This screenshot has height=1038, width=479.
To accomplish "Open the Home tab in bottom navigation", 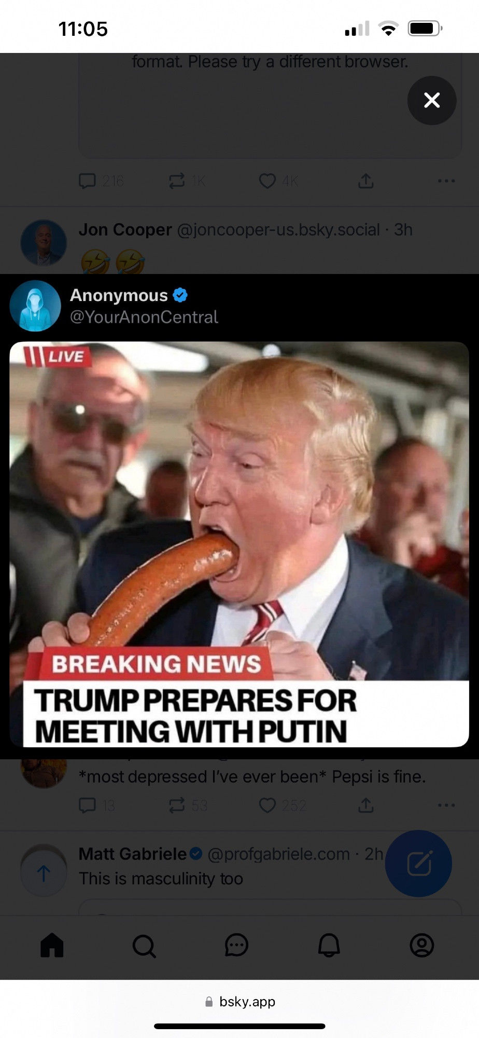I will point(52,945).
